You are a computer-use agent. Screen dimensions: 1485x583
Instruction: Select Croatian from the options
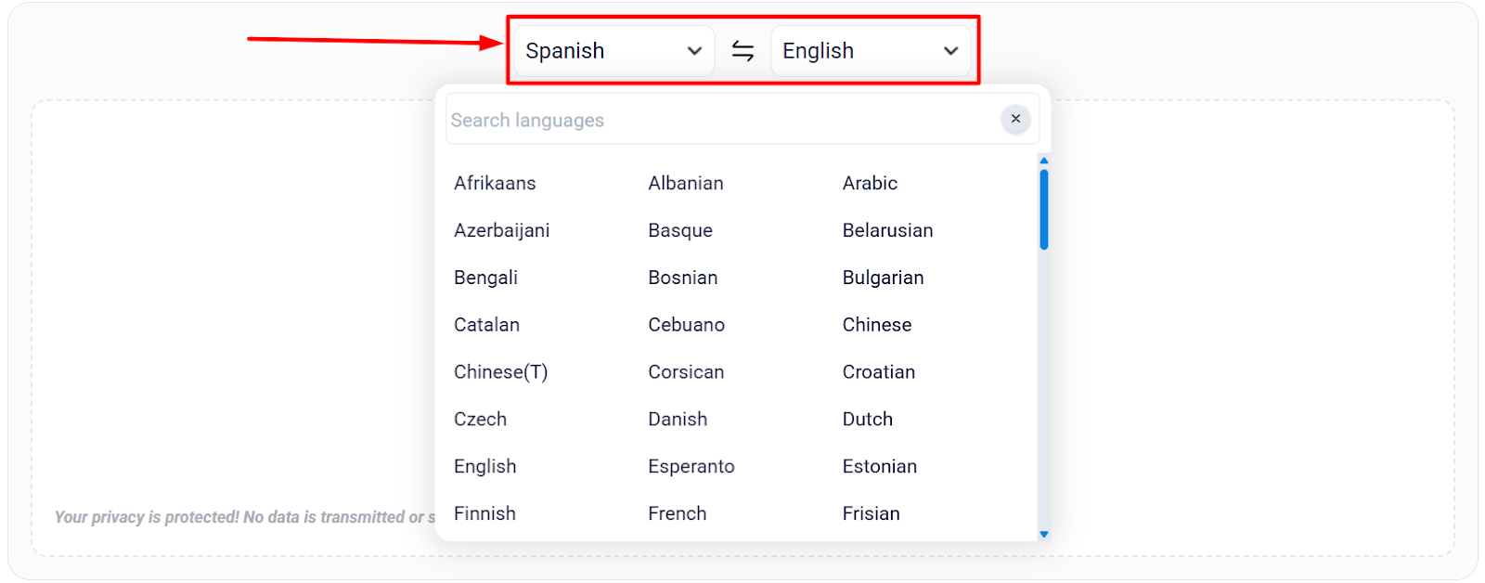tap(878, 371)
